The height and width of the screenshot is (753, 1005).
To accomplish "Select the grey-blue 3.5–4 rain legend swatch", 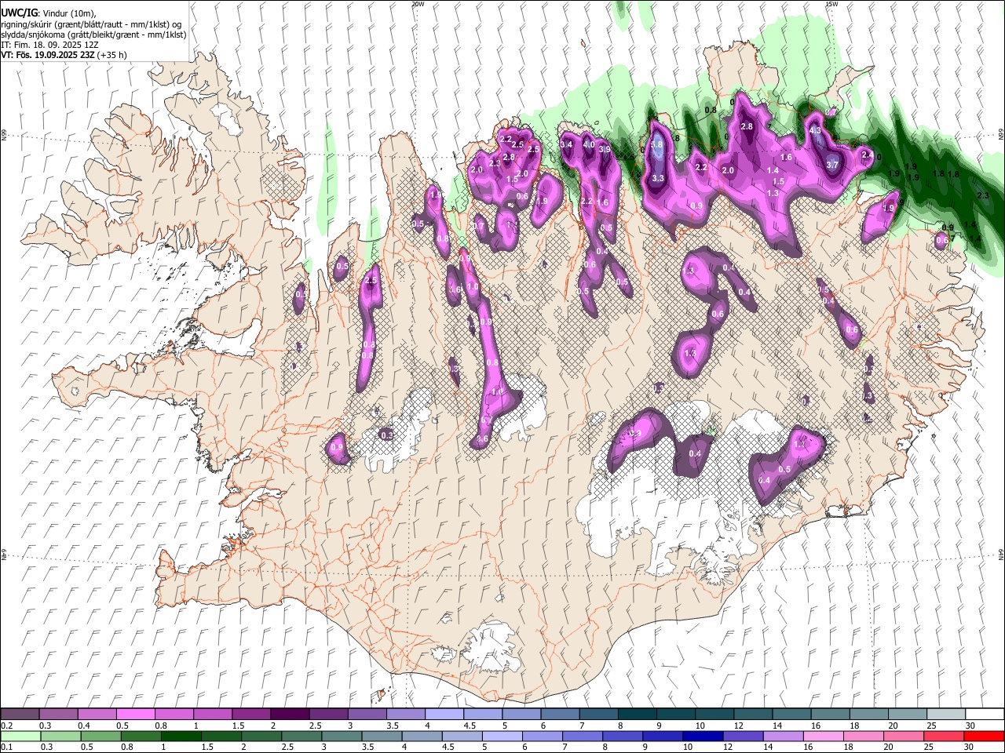I will point(382,736).
